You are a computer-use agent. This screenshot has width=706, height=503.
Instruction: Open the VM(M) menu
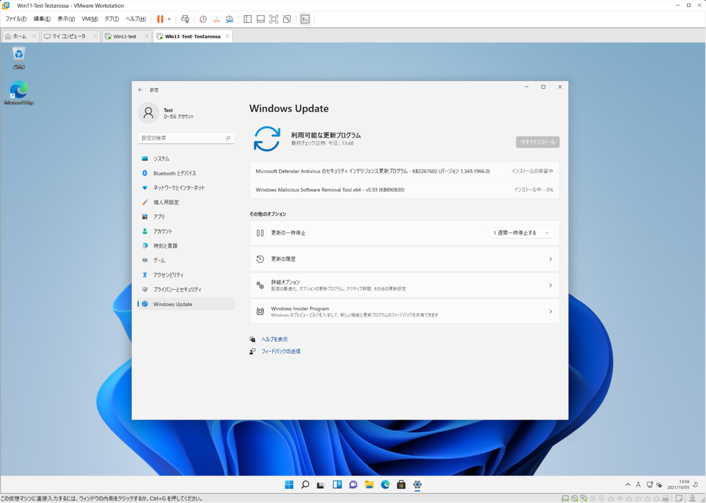(x=90, y=19)
